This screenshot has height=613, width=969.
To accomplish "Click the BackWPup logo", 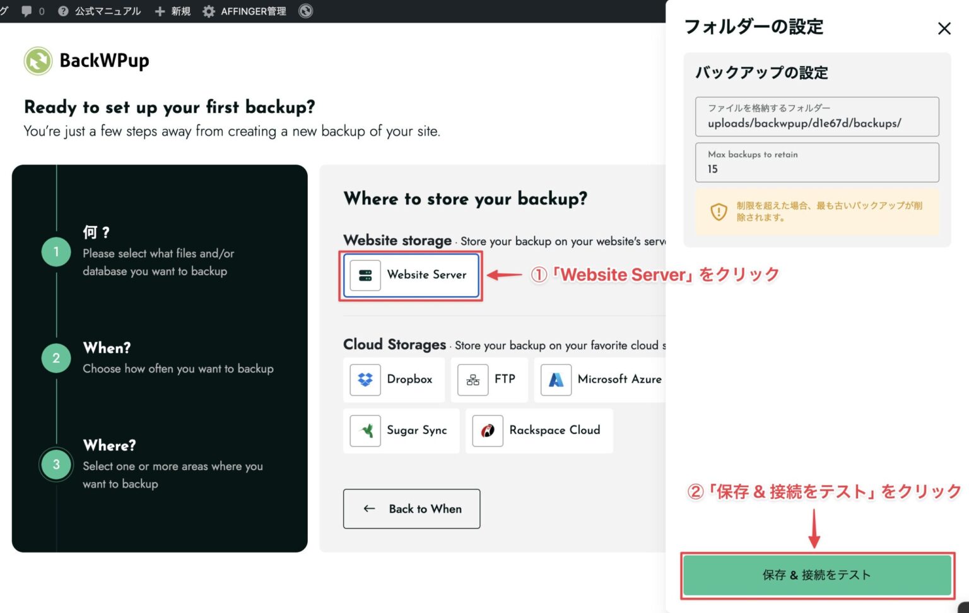I will (x=38, y=60).
